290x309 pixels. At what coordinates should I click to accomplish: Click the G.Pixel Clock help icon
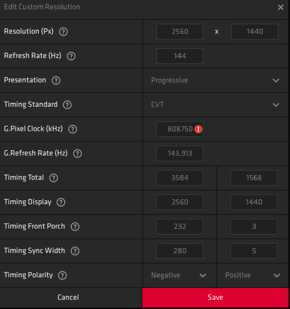point(73,129)
